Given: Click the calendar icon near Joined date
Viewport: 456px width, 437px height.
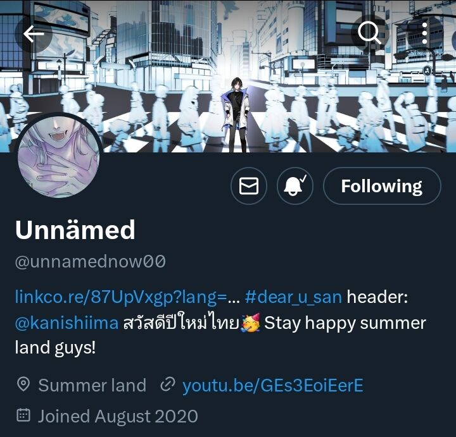Looking at the screenshot, I should click(x=23, y=415).
